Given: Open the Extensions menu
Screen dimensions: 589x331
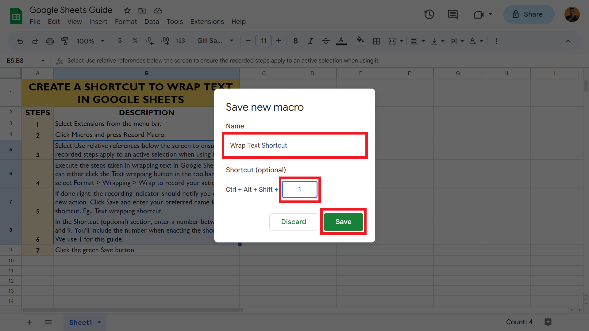Looking at the screenshot, I should tap(207, 21).
